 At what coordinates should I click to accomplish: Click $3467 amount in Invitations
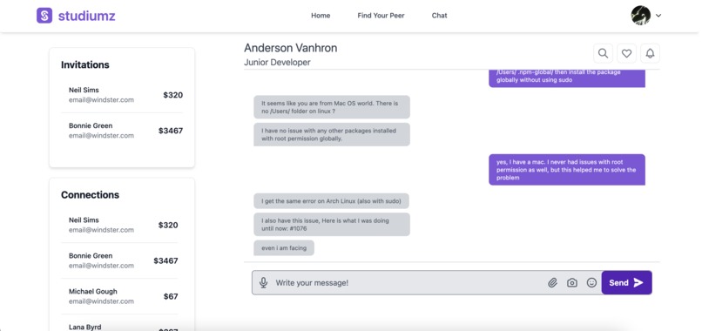click(x=171, y=131)
